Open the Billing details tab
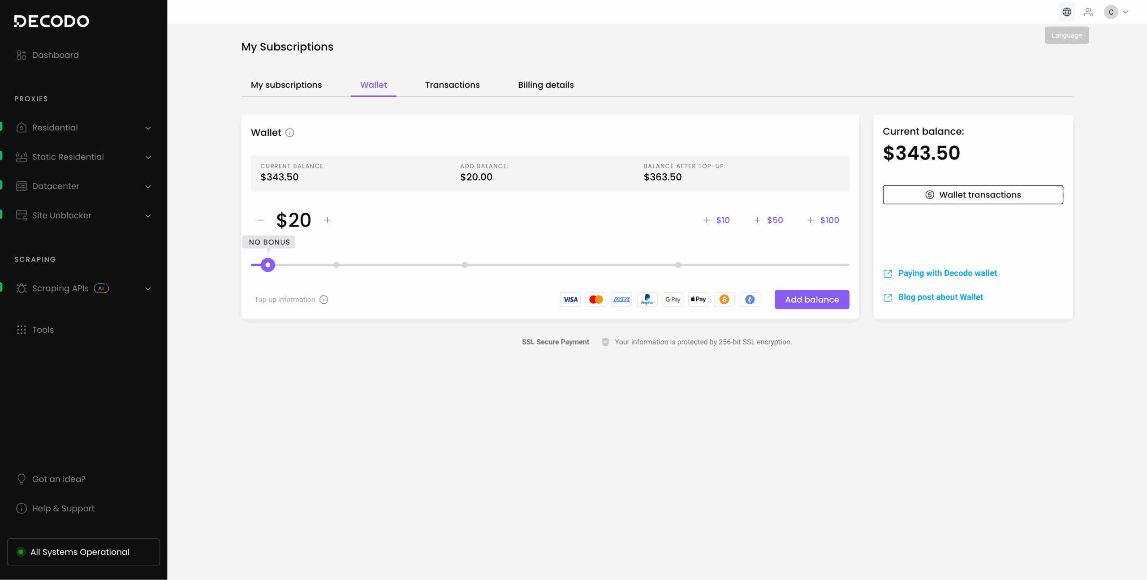 click(546, 85)
